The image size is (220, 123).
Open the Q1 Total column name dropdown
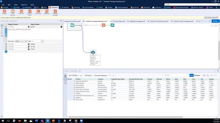29,27
